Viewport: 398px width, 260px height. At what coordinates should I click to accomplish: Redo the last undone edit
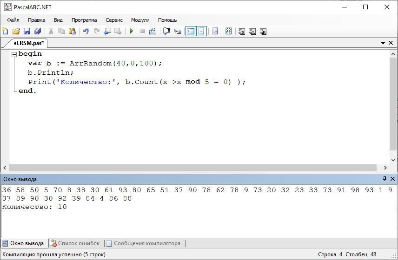click(x=97, y=31)
